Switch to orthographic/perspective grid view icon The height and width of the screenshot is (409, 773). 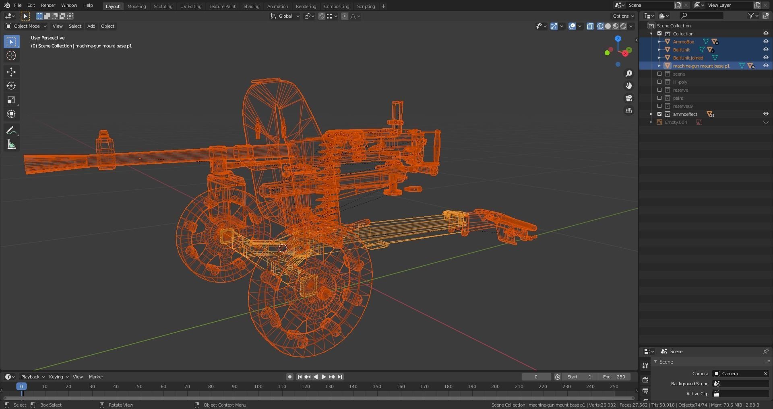[x=628, y=111]
